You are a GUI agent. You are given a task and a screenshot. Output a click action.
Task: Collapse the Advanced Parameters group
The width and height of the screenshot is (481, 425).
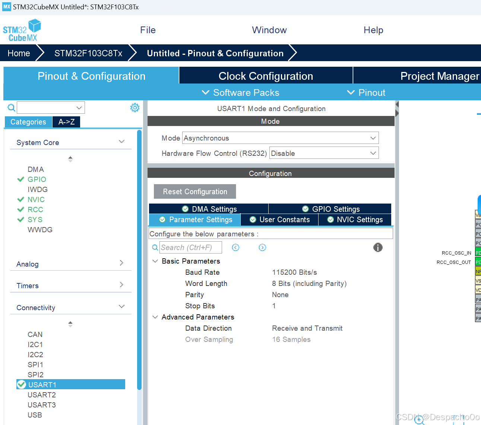[155, 317]
